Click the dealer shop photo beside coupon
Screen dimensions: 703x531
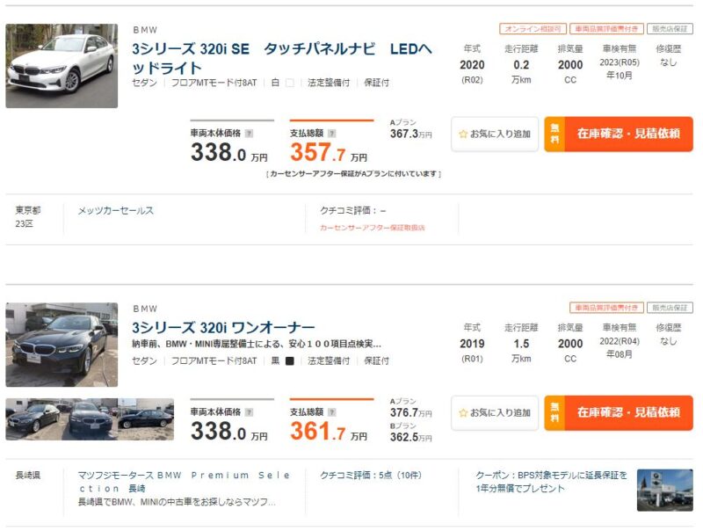click(665, 491)
